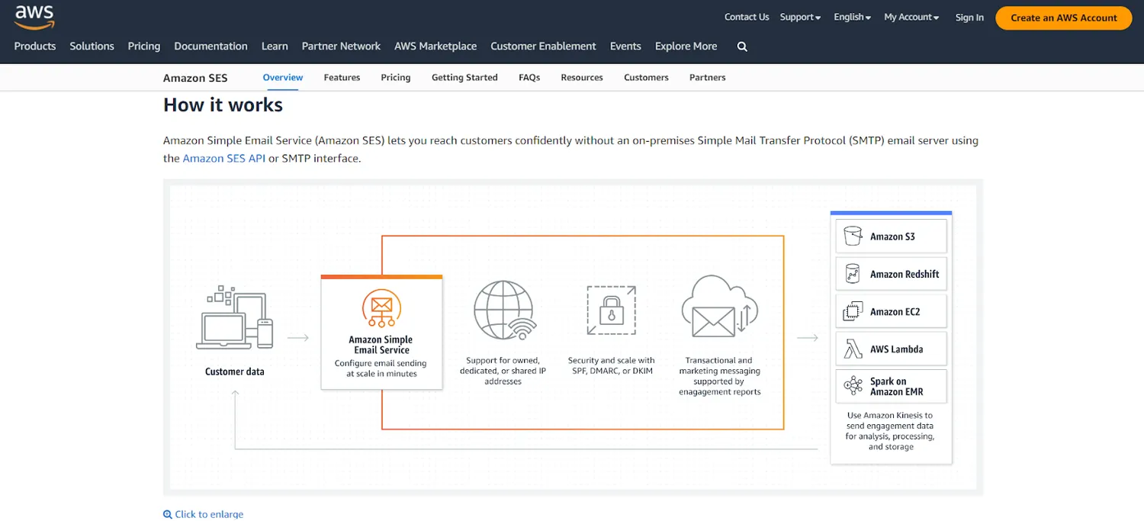This screenshot has height=521, width=1144.
Task: Open the Pricing menu in top navigation
Action: click(144, 46)
